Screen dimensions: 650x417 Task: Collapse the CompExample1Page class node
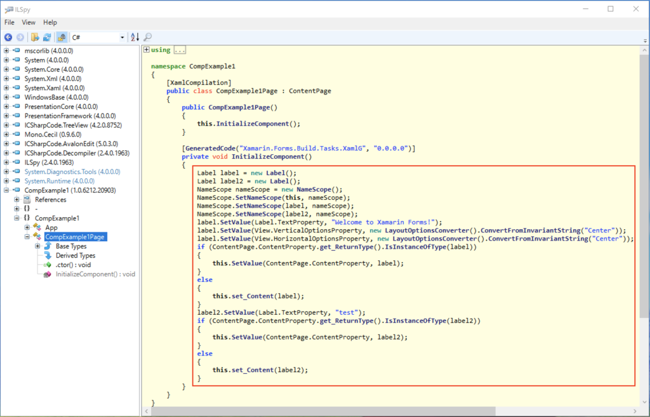27,237
